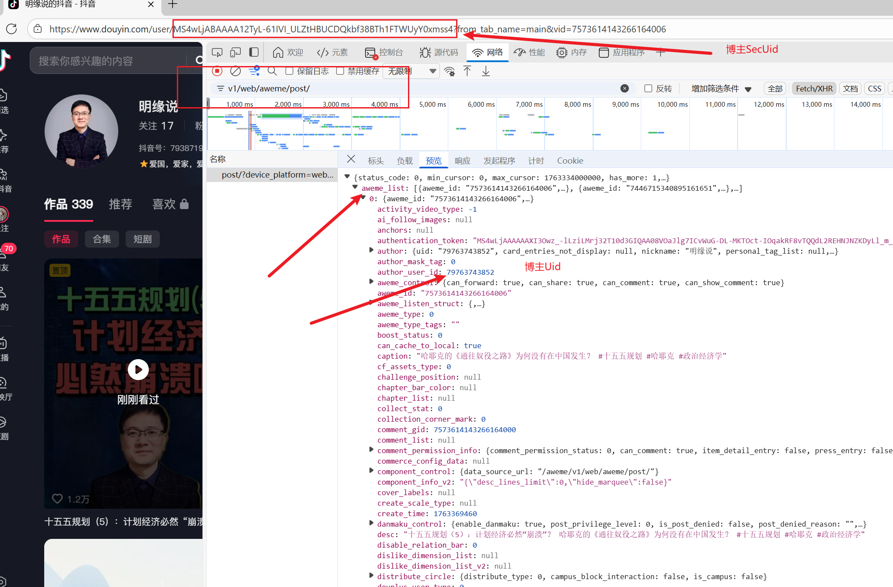Image resolution: width=893 pixels, height=587 pixels.
Task: Select the 全部 request type filter
Action: 775,88
